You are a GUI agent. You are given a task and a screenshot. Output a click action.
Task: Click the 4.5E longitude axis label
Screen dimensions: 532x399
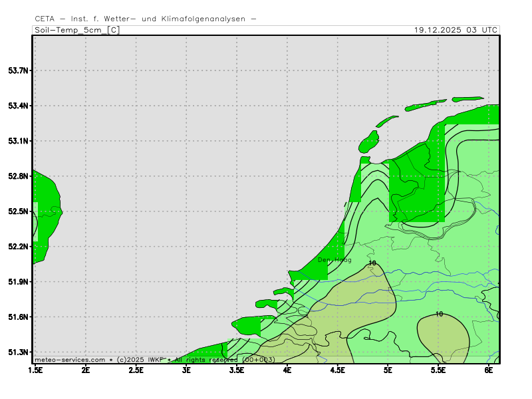[x=338, y=369]
